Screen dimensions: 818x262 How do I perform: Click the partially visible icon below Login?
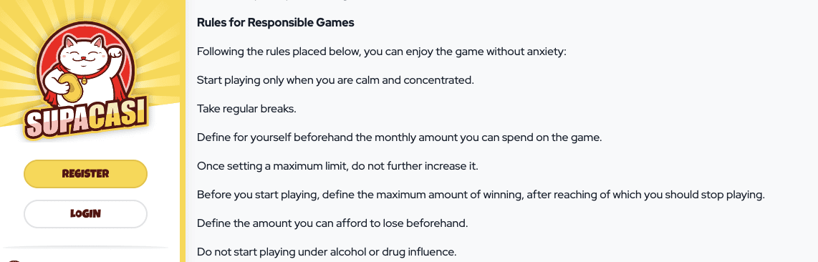pos(14,261)
